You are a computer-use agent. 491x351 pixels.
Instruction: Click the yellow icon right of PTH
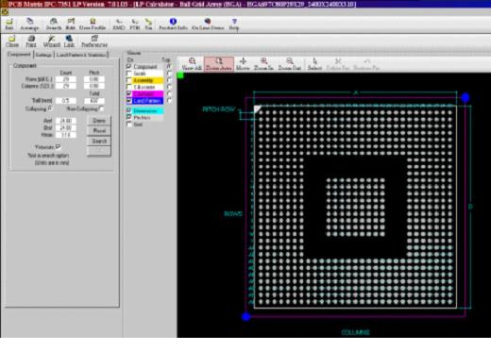click(148, 24)
